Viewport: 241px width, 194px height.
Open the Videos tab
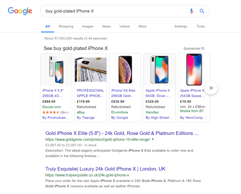(x=125, y=26)
